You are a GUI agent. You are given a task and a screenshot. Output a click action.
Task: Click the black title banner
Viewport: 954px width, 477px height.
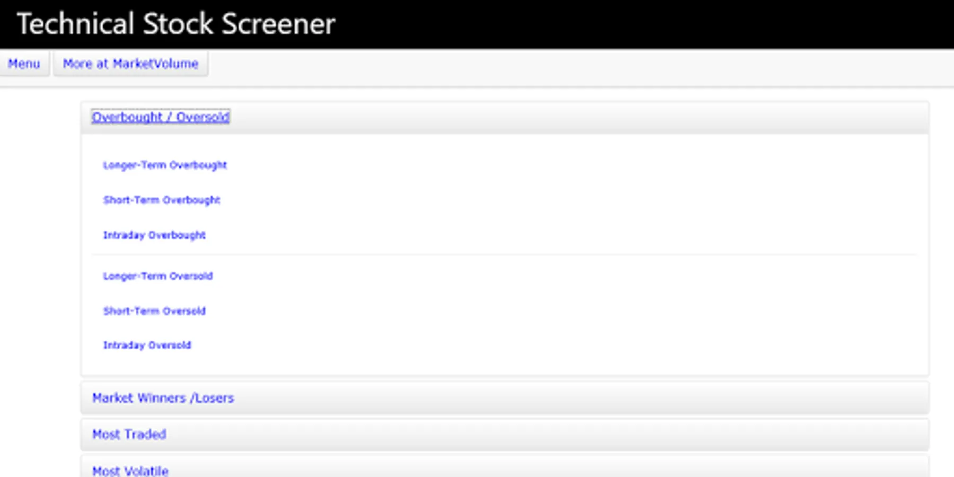[477, 24]
